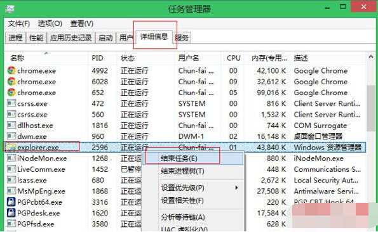378x232 pixels.
Task: Select the first chrome.exe icon, PID 4992
Action: click(x=11, y=70)
